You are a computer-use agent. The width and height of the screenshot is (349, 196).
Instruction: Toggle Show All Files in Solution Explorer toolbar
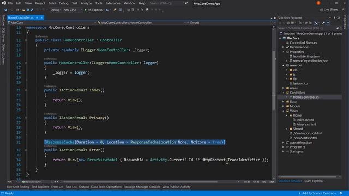(x=310, y=23)
